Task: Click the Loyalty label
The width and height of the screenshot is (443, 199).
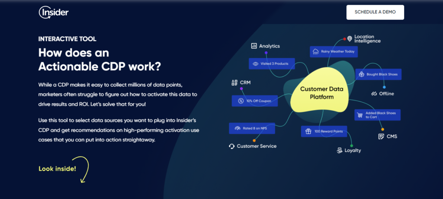Action: click(353, 151)
